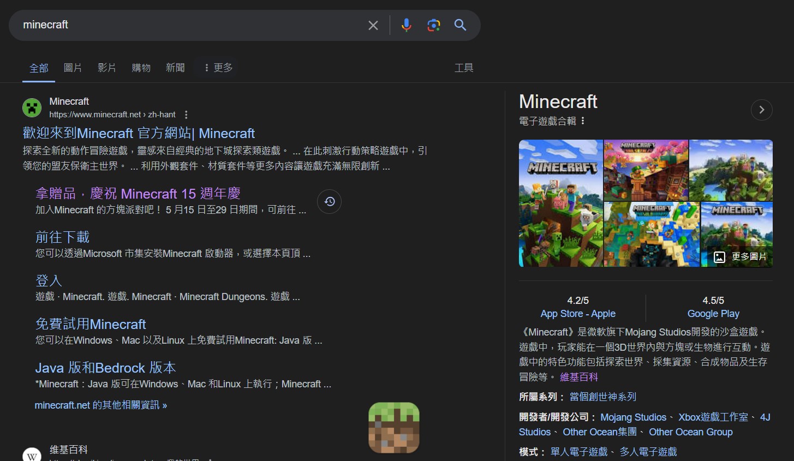Click the Minecraft knowledge panel title

pos(558,101)
